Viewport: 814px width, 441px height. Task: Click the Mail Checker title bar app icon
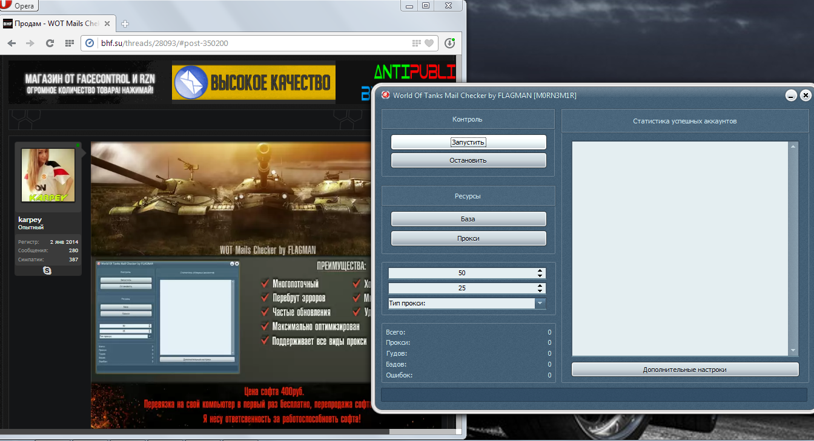click(x=385, y=95)
